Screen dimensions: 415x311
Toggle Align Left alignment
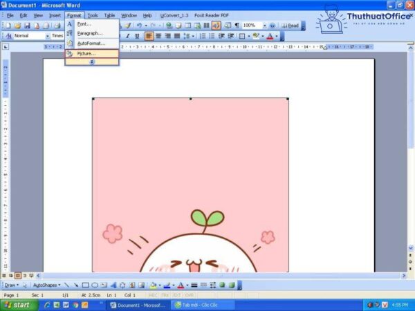pyautogui.click(x=149, y=36)
